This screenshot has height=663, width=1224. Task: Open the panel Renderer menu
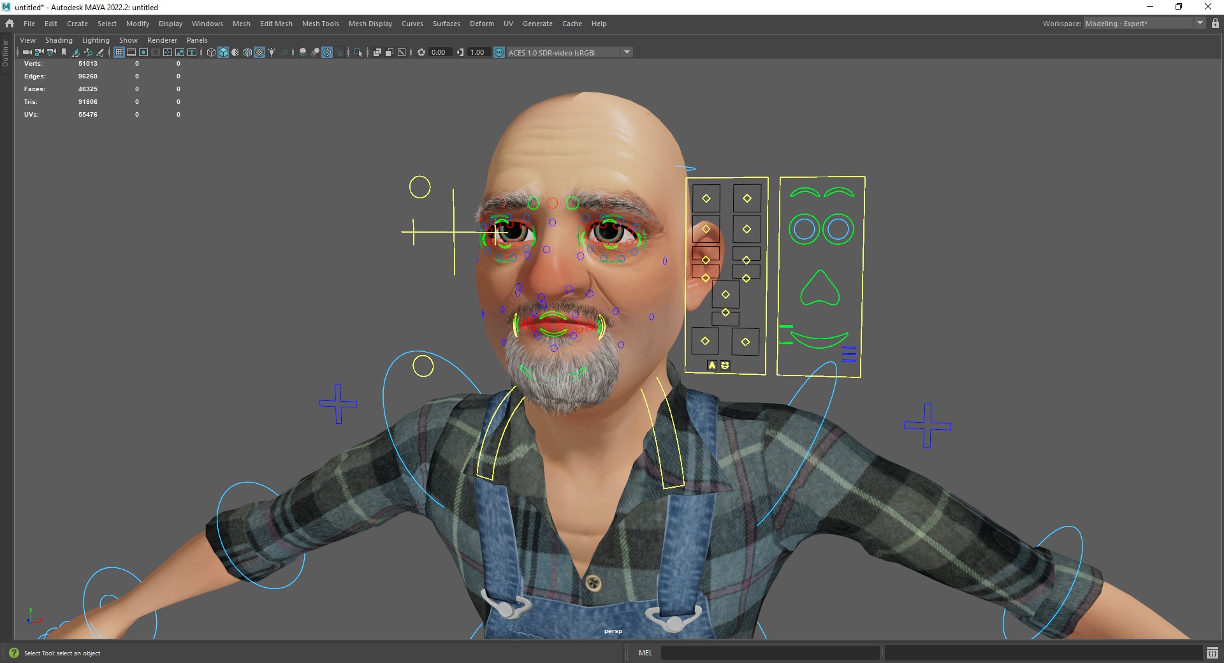pyautogui.click(x=162, y=40)
